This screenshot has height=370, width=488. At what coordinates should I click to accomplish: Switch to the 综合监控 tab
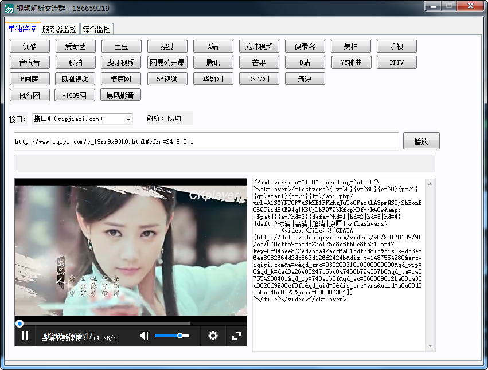coord(96,29)
